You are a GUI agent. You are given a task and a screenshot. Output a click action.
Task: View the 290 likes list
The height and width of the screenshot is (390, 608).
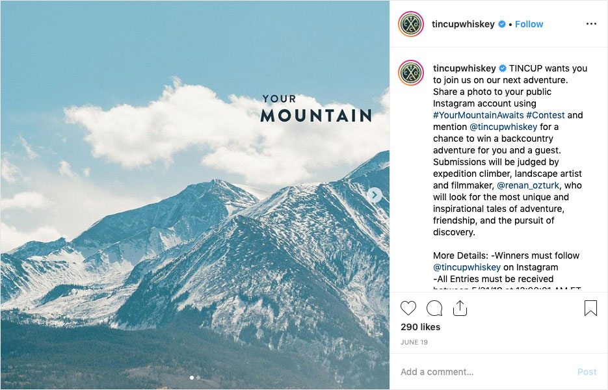(x=421, y=327)
